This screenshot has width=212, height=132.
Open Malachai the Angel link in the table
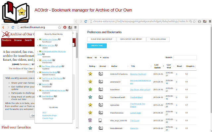point(138,74)
